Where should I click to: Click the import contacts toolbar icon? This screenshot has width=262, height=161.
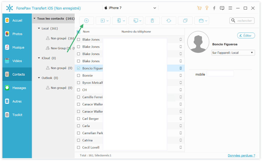click(102, 21)
